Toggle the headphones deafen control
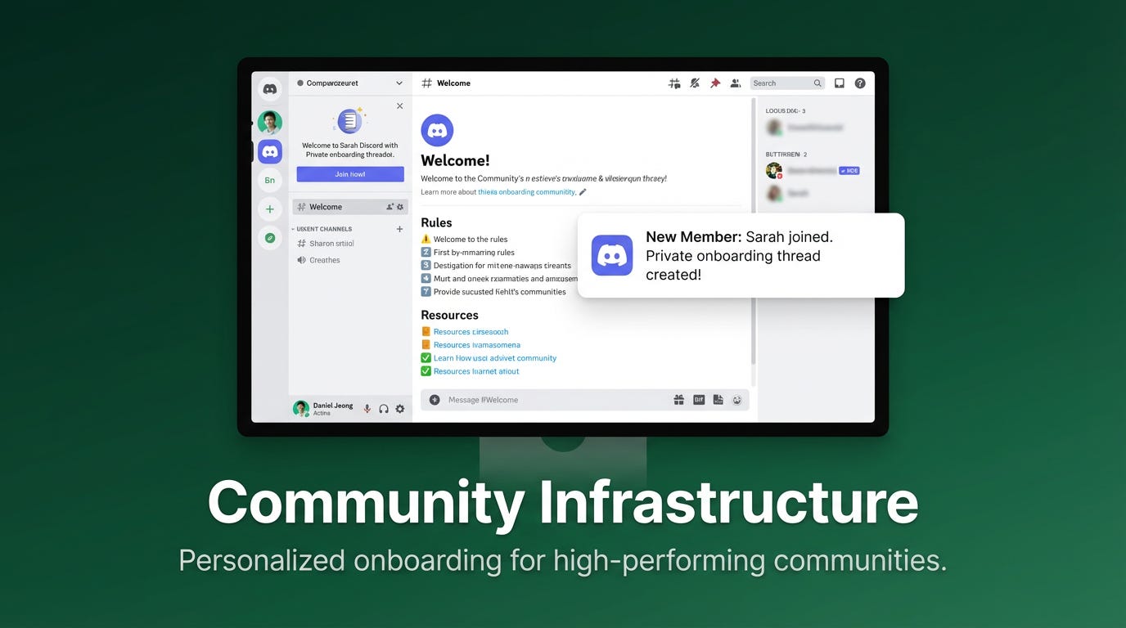 (x=384, y=409)
